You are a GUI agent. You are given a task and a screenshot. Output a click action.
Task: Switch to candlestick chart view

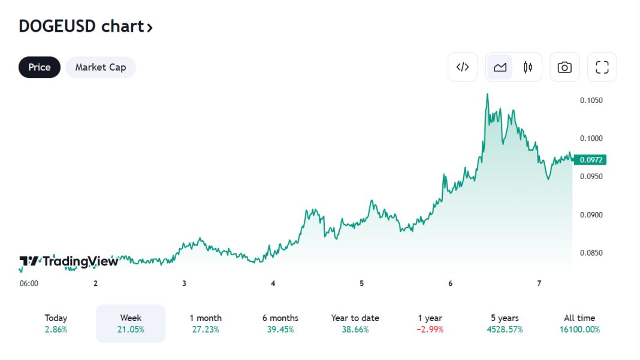(528, 67)
